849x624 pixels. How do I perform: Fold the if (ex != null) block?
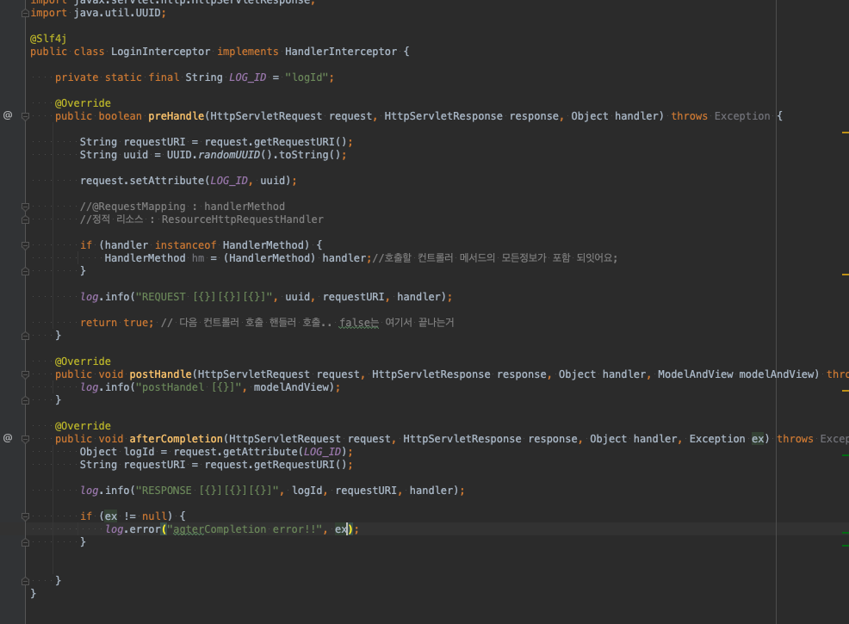[25, 516]
